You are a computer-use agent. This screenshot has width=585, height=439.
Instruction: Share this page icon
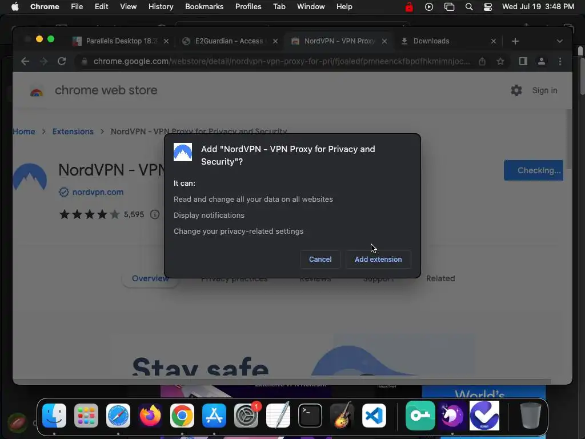coord(482,61)
